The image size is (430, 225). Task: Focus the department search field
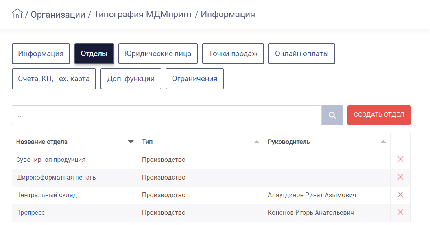pyautogui.click(x=167, y=115)
